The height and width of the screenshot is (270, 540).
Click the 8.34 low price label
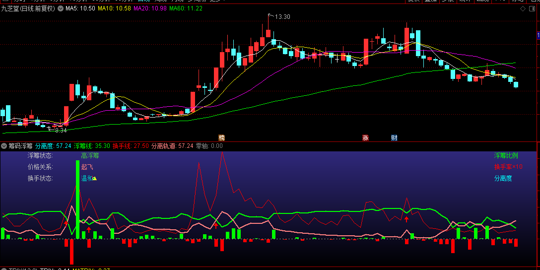click(61, 131)
